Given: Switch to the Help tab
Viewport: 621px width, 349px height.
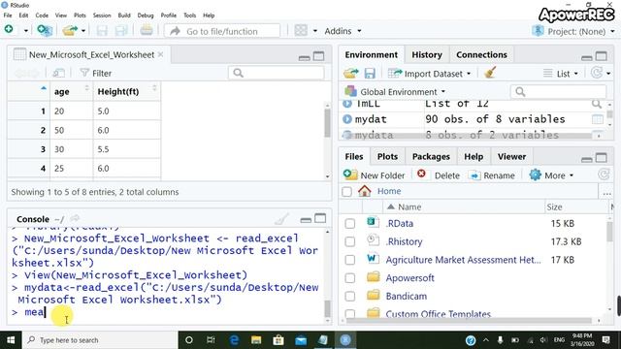Looking at the screenshot, I should click(x=474, y=157).
